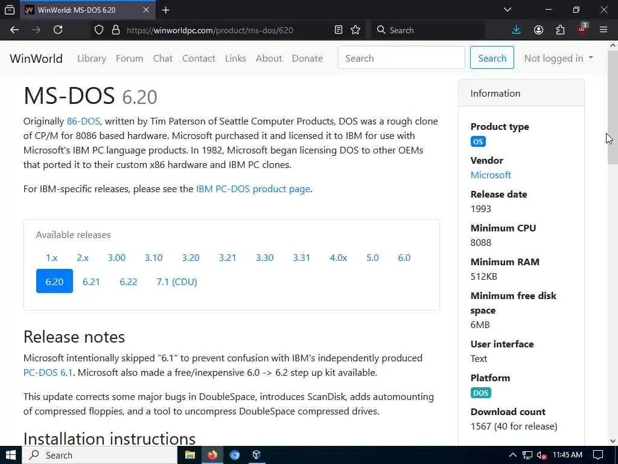618x464 pixels.
Task: Select the 6.0 release
Action: coord(404,257)
